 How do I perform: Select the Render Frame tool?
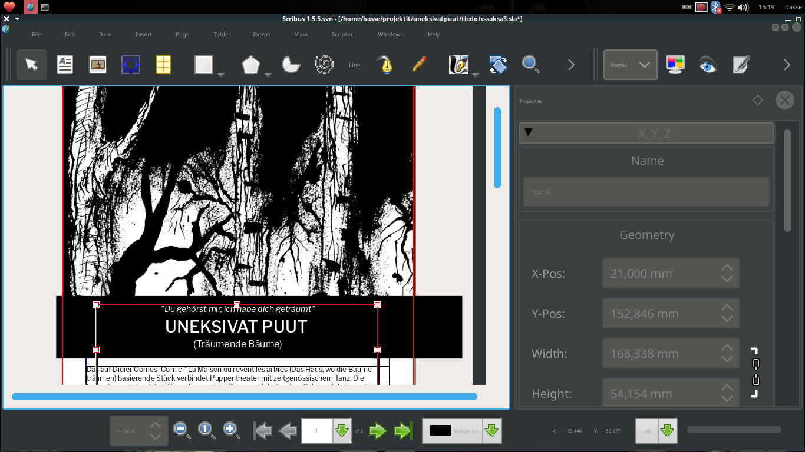click(x=130, y=65)
